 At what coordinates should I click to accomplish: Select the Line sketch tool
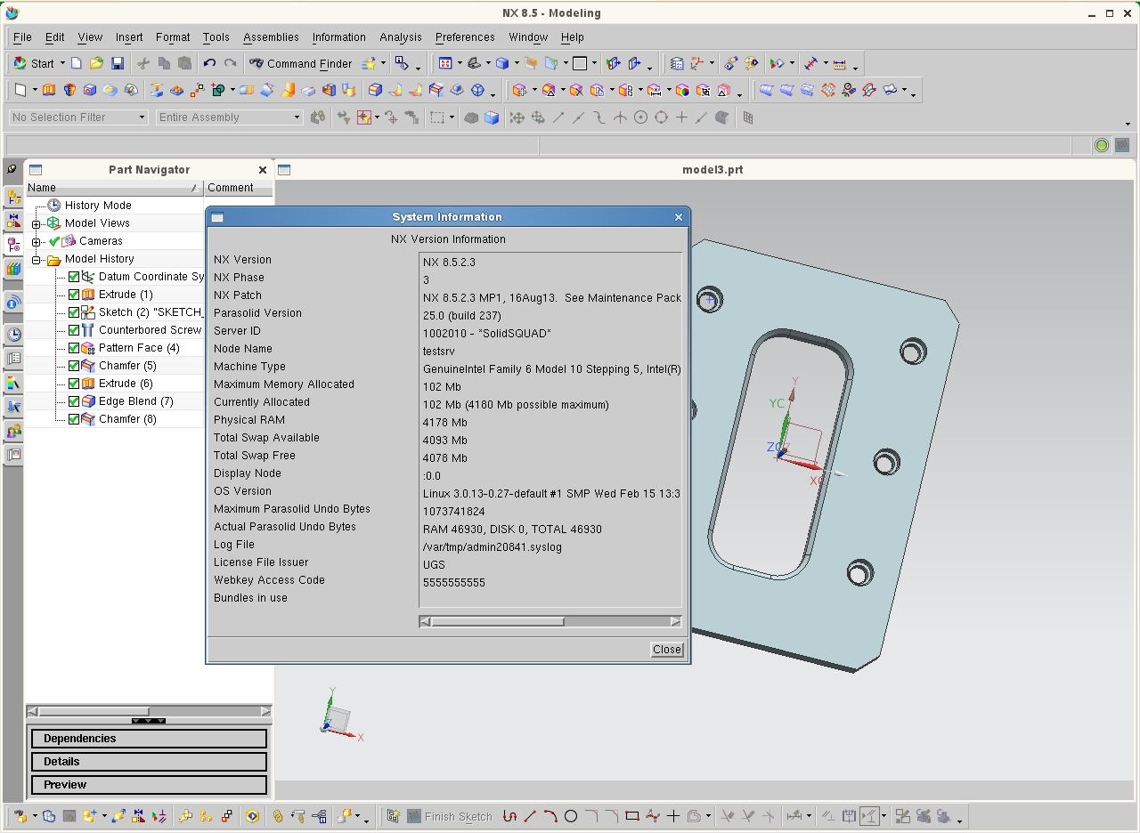tap(530, 816)
